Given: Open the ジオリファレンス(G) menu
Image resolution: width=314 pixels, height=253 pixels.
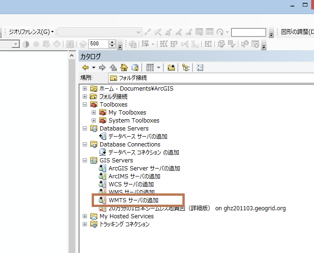Looking at the screenshot, I should (31, 32).
